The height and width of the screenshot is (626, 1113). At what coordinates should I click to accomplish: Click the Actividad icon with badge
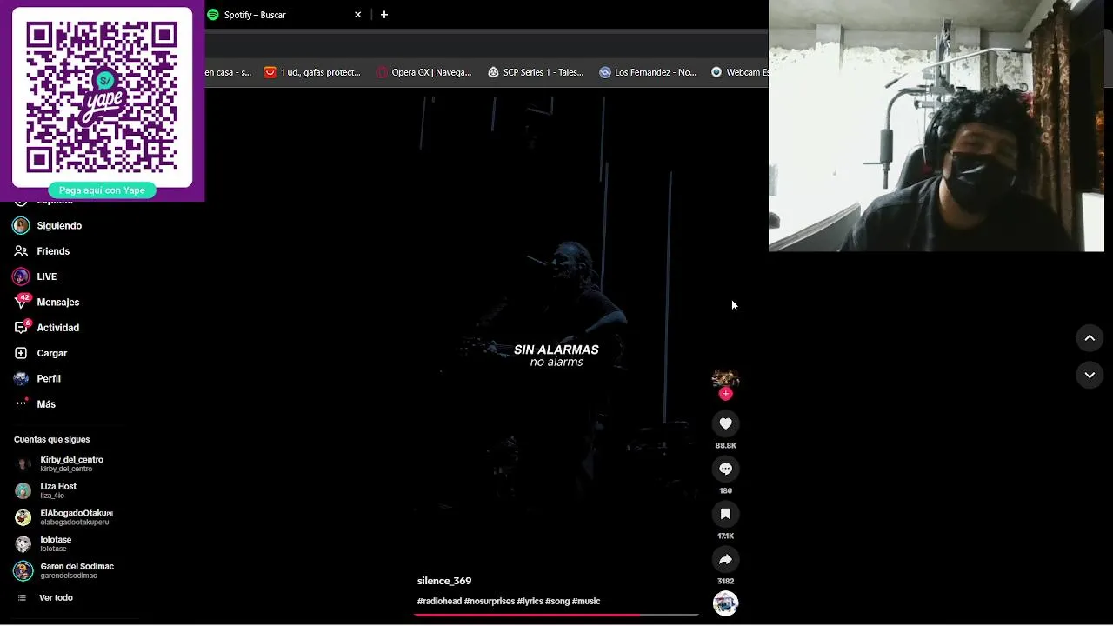[22, 327]
